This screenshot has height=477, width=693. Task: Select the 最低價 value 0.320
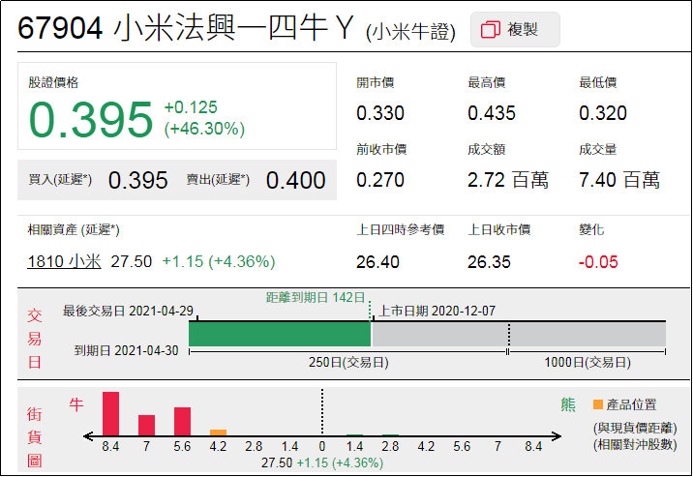coord(603,113)
